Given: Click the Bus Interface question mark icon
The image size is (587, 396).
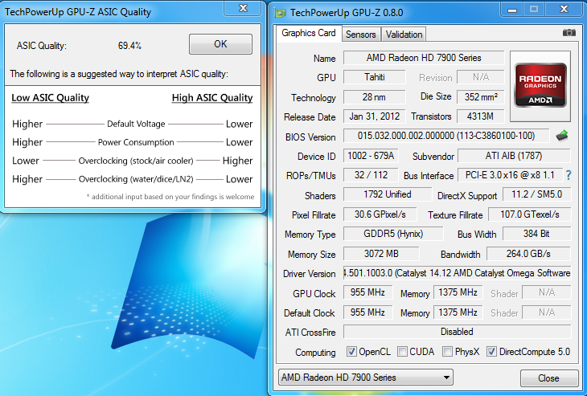Looking at the screenshot, I should 569,175.
